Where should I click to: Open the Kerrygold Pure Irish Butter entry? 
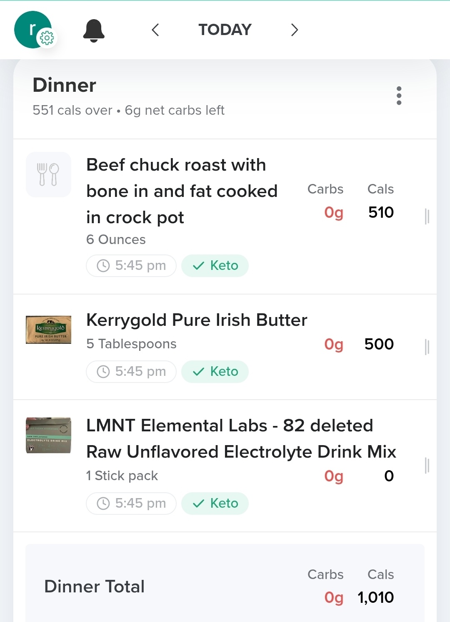(x=197, y=320)
